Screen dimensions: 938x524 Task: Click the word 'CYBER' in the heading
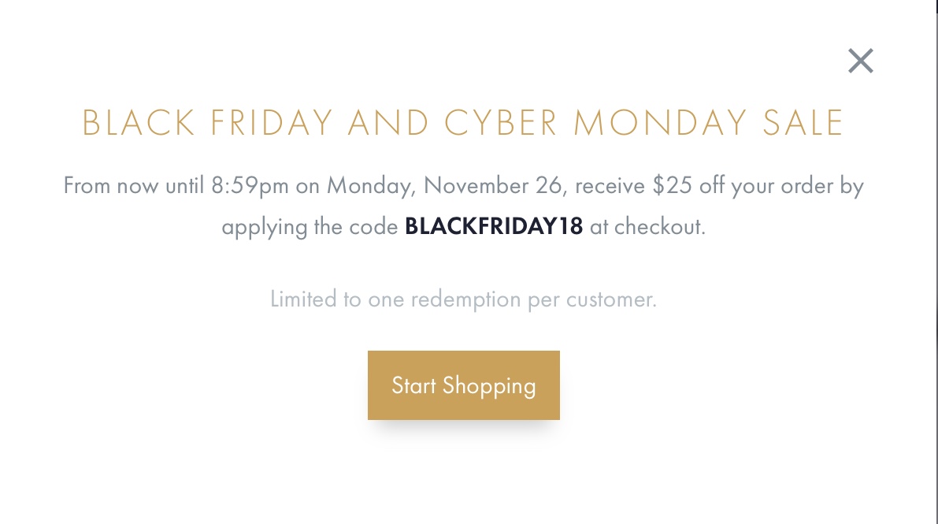pos(502,123)
